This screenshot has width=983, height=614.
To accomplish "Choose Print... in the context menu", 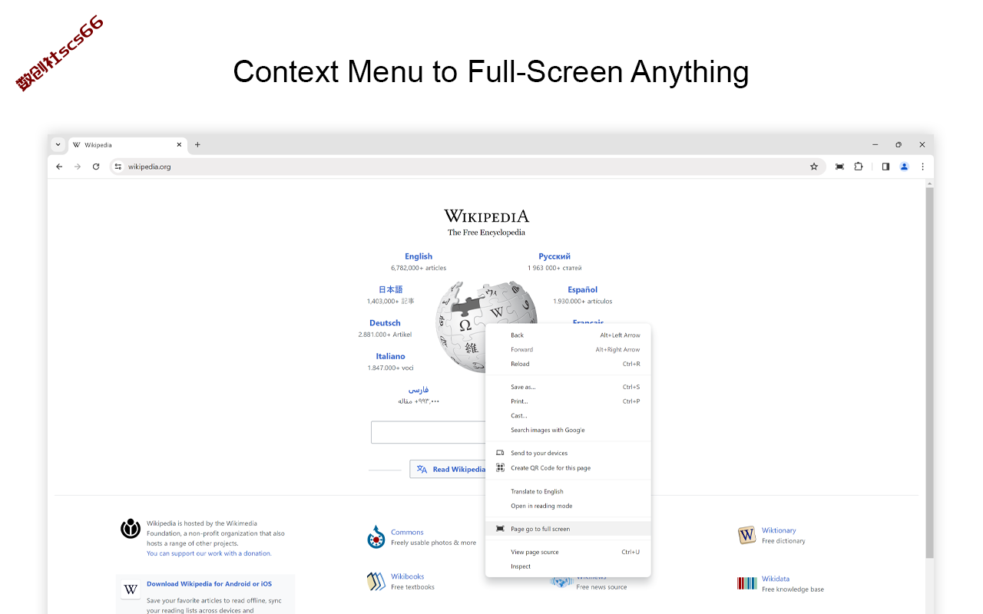I will click(x=568, y=401).
